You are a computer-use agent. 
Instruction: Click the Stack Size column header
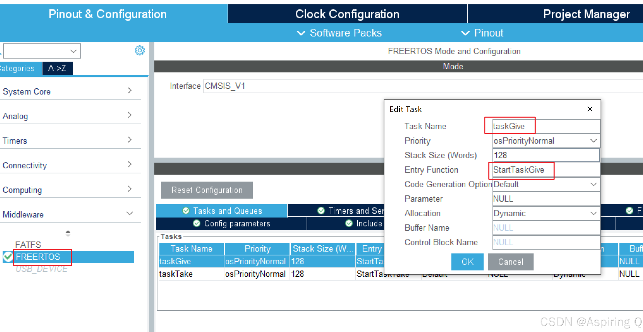323,249
